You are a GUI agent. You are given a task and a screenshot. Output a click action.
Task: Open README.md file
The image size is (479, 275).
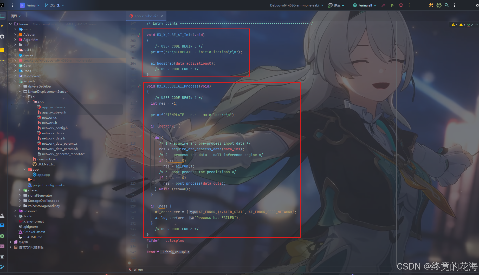[x=33, y=237]
